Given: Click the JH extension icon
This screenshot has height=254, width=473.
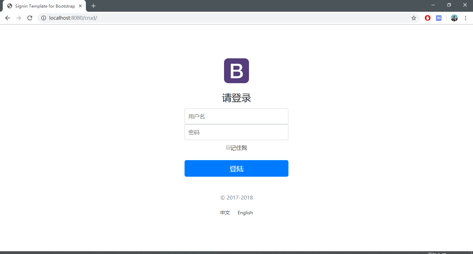Looking at the screenshot, I should [x=439, y=18].
